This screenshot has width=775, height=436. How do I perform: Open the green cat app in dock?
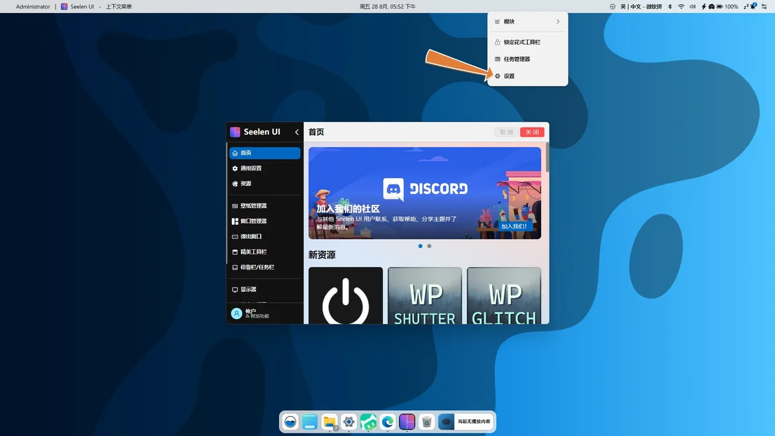368,422
